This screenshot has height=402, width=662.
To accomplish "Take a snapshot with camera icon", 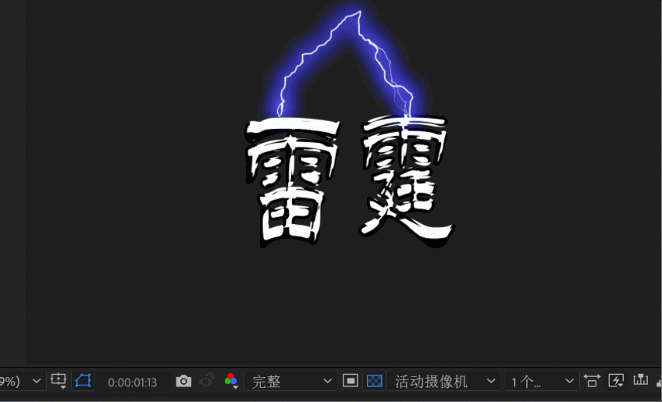I will coord(183,381).
